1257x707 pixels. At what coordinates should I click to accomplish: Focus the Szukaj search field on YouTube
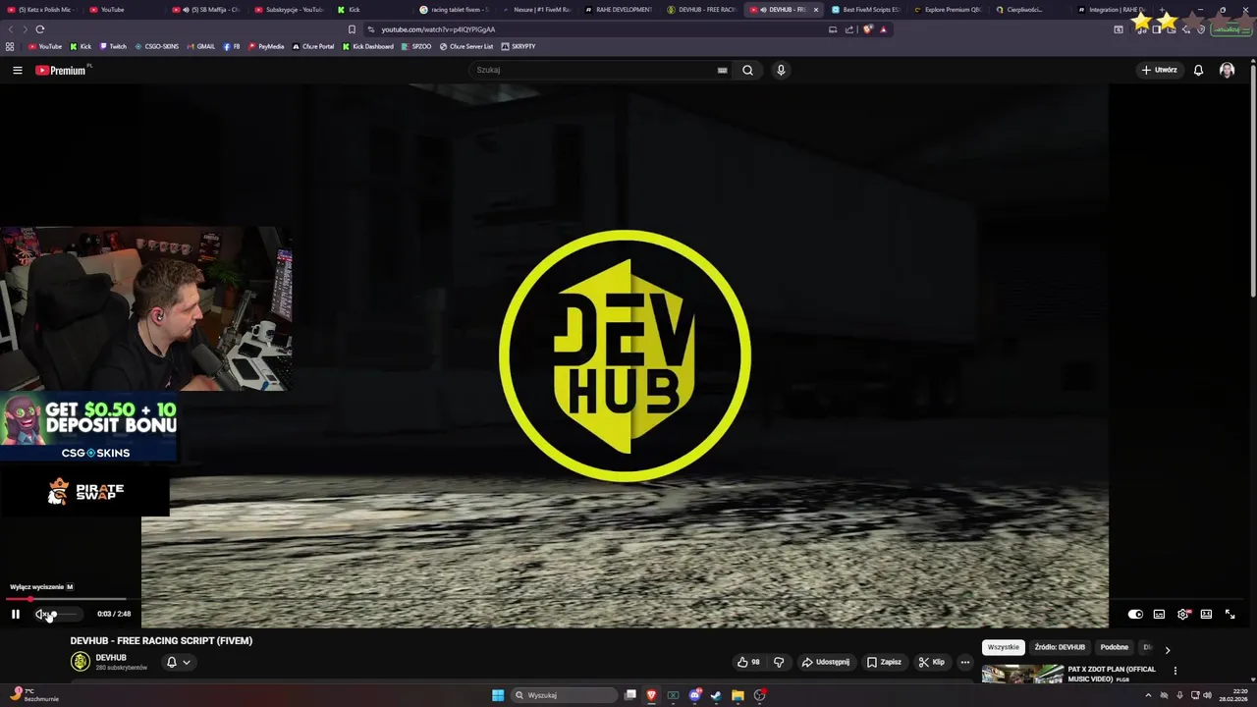click(x=592, y=70)
